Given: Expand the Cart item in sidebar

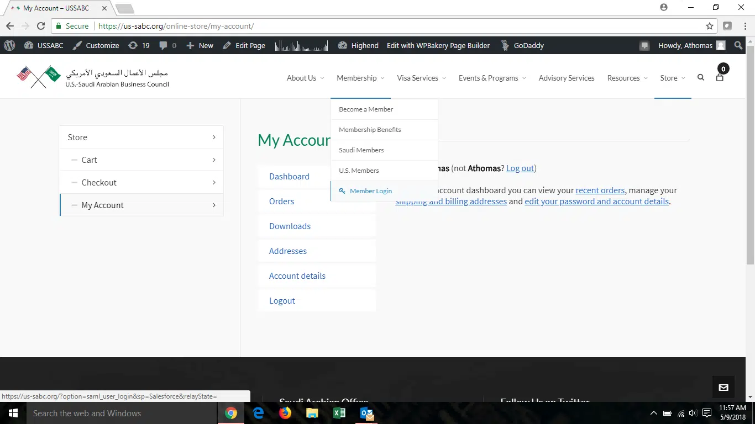Looking at the screenshot, I should pos(214,160).
